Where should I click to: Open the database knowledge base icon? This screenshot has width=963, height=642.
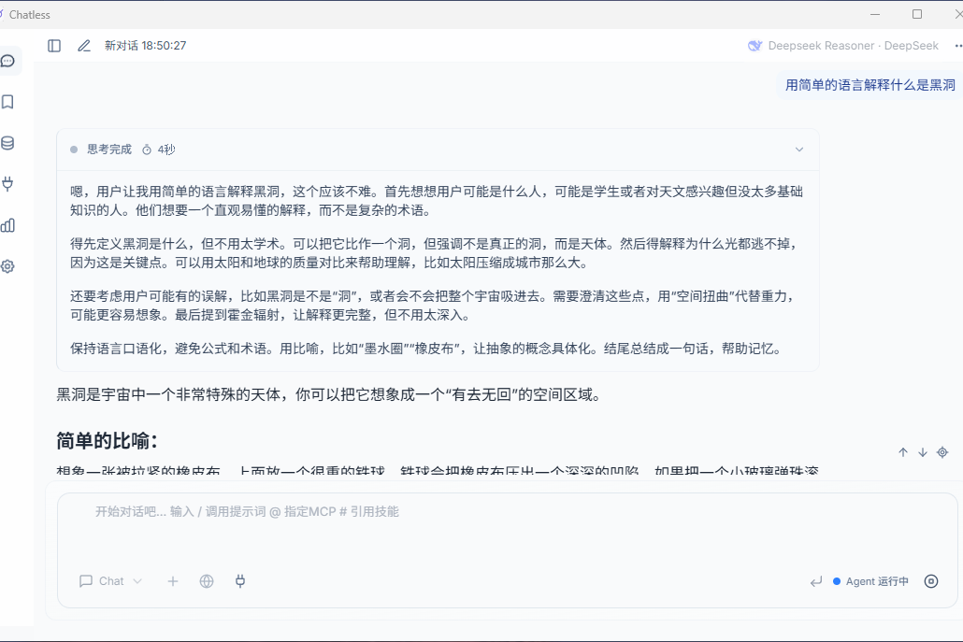[8, 143]
